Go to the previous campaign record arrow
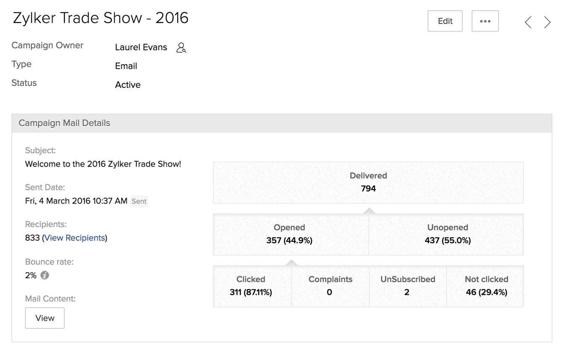Screen dimensions: 564x352 tap(528, 22)
